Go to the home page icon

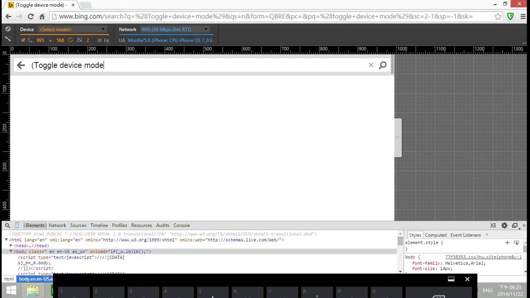tap(42, 17)
